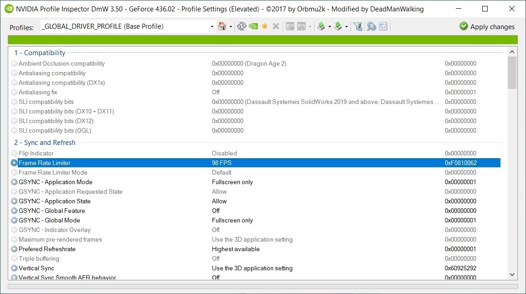Click the 'Default' value of Frame Rate Limiter Mode
The image size is (526, 294).
point(222,172)
